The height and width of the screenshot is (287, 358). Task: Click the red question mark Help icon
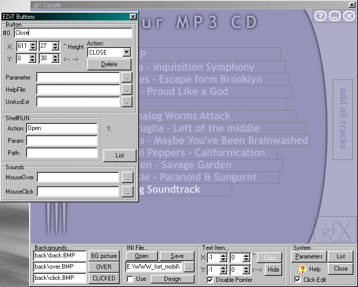pos(302,269)
